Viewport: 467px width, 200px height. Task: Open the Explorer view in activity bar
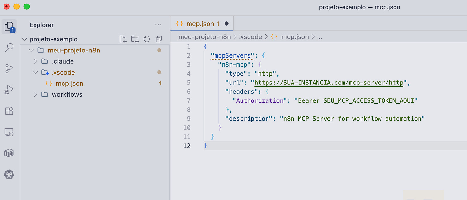pos(9,26)
